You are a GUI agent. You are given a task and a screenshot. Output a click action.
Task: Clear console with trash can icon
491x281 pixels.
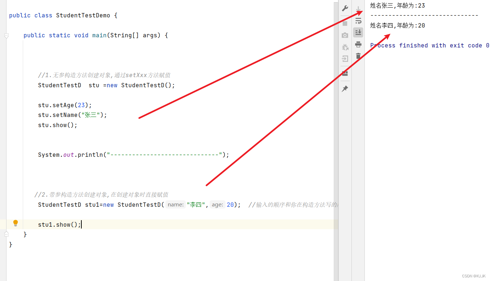click(358, 56)
